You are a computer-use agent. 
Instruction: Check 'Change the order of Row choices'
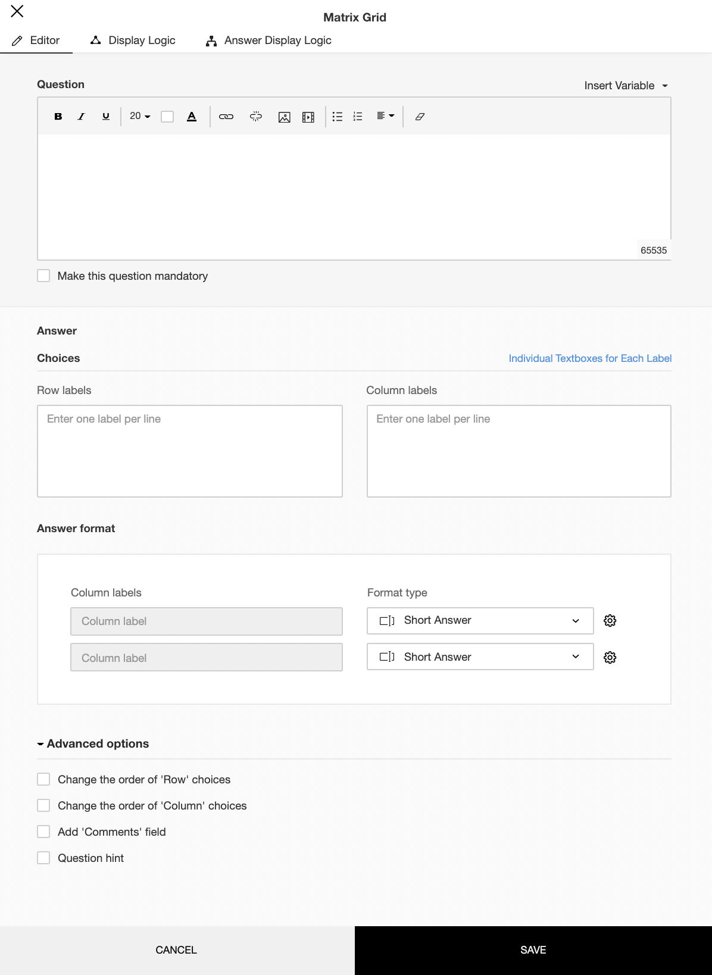[43, 779]
